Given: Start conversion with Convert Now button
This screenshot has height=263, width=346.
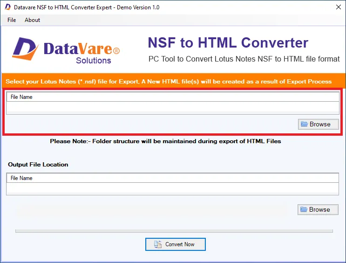Looking at the screenshot, I should [x=176, y=244].
